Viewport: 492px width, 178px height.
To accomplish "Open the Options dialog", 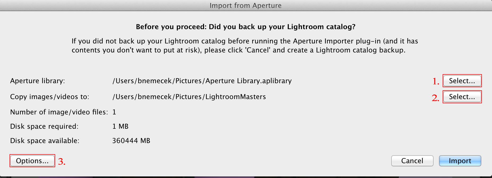I will pos(32,161).
